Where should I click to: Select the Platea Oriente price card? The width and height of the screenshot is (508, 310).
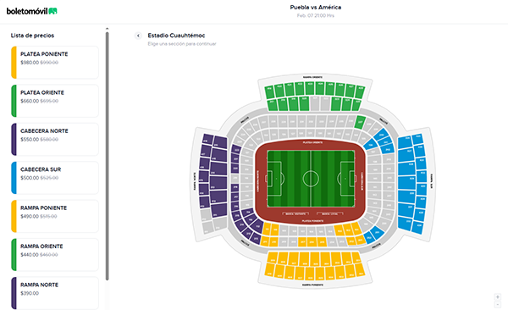[55, 101]
